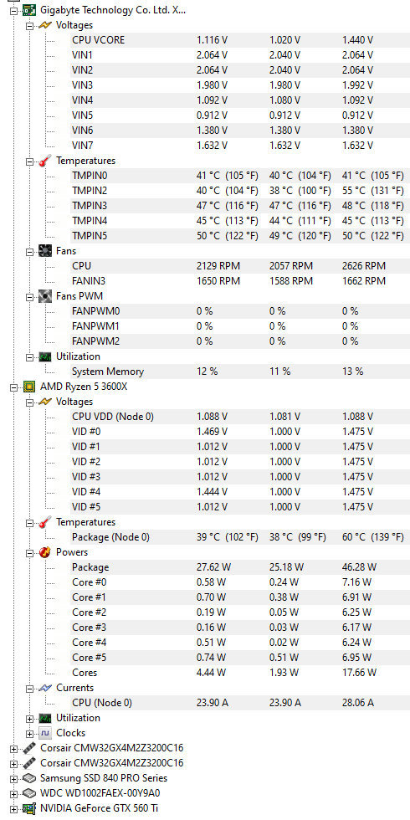Collapse the Gigabyte motherboard Voltages section
The image size is (410, 820).
(30, 25)
